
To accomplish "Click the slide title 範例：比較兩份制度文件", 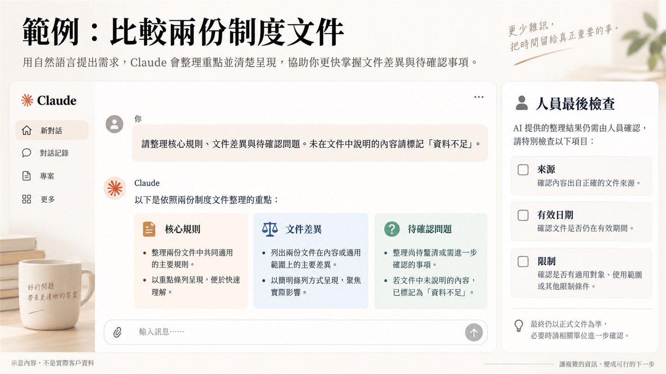I will 183,31.
